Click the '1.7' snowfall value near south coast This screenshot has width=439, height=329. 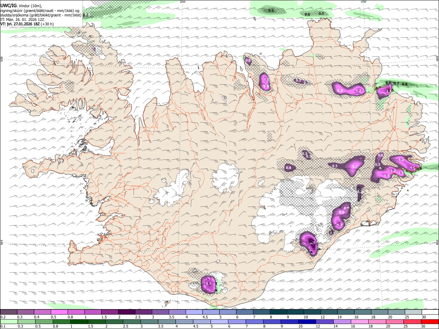(208, 284)
